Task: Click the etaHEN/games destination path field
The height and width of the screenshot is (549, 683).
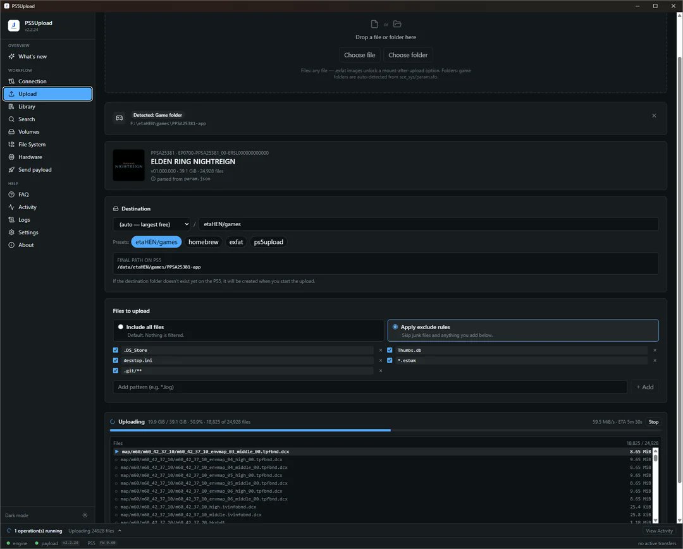Action: coord(429,224)
